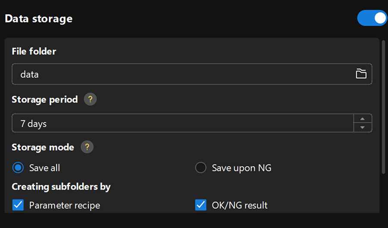Image resolution: width=388 pixels, height=228 pixels.
Task: Increase storage period with up arrow
Action: point(363,119)
